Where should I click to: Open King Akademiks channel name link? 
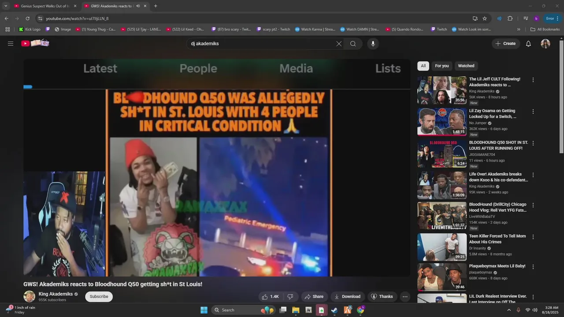point(56,294)
